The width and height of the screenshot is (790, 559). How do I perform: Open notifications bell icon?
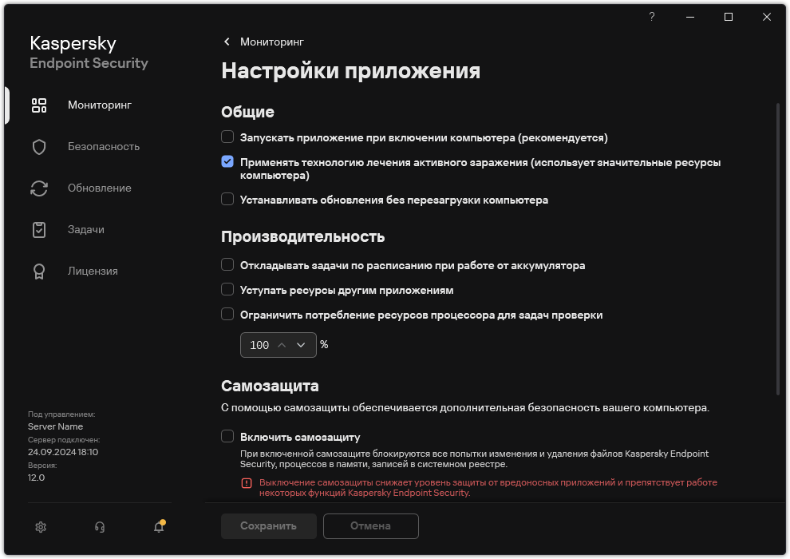[160, 526]
